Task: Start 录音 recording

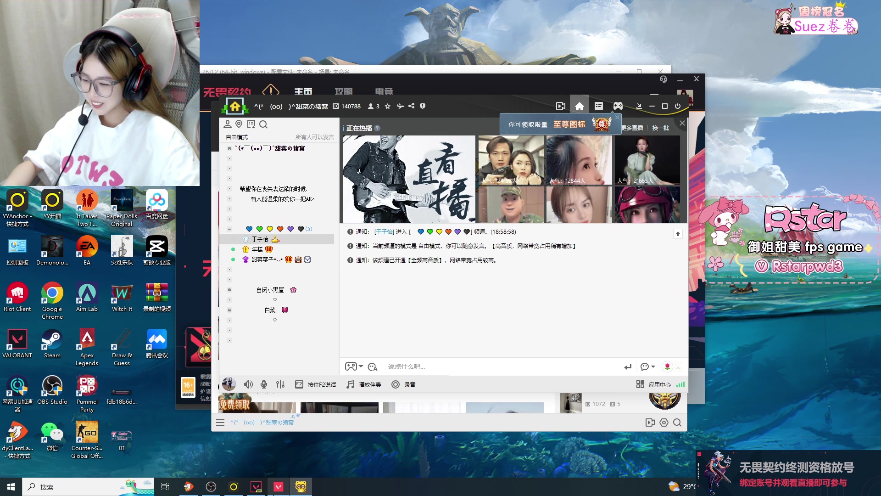Action: [x=403, y=384]
